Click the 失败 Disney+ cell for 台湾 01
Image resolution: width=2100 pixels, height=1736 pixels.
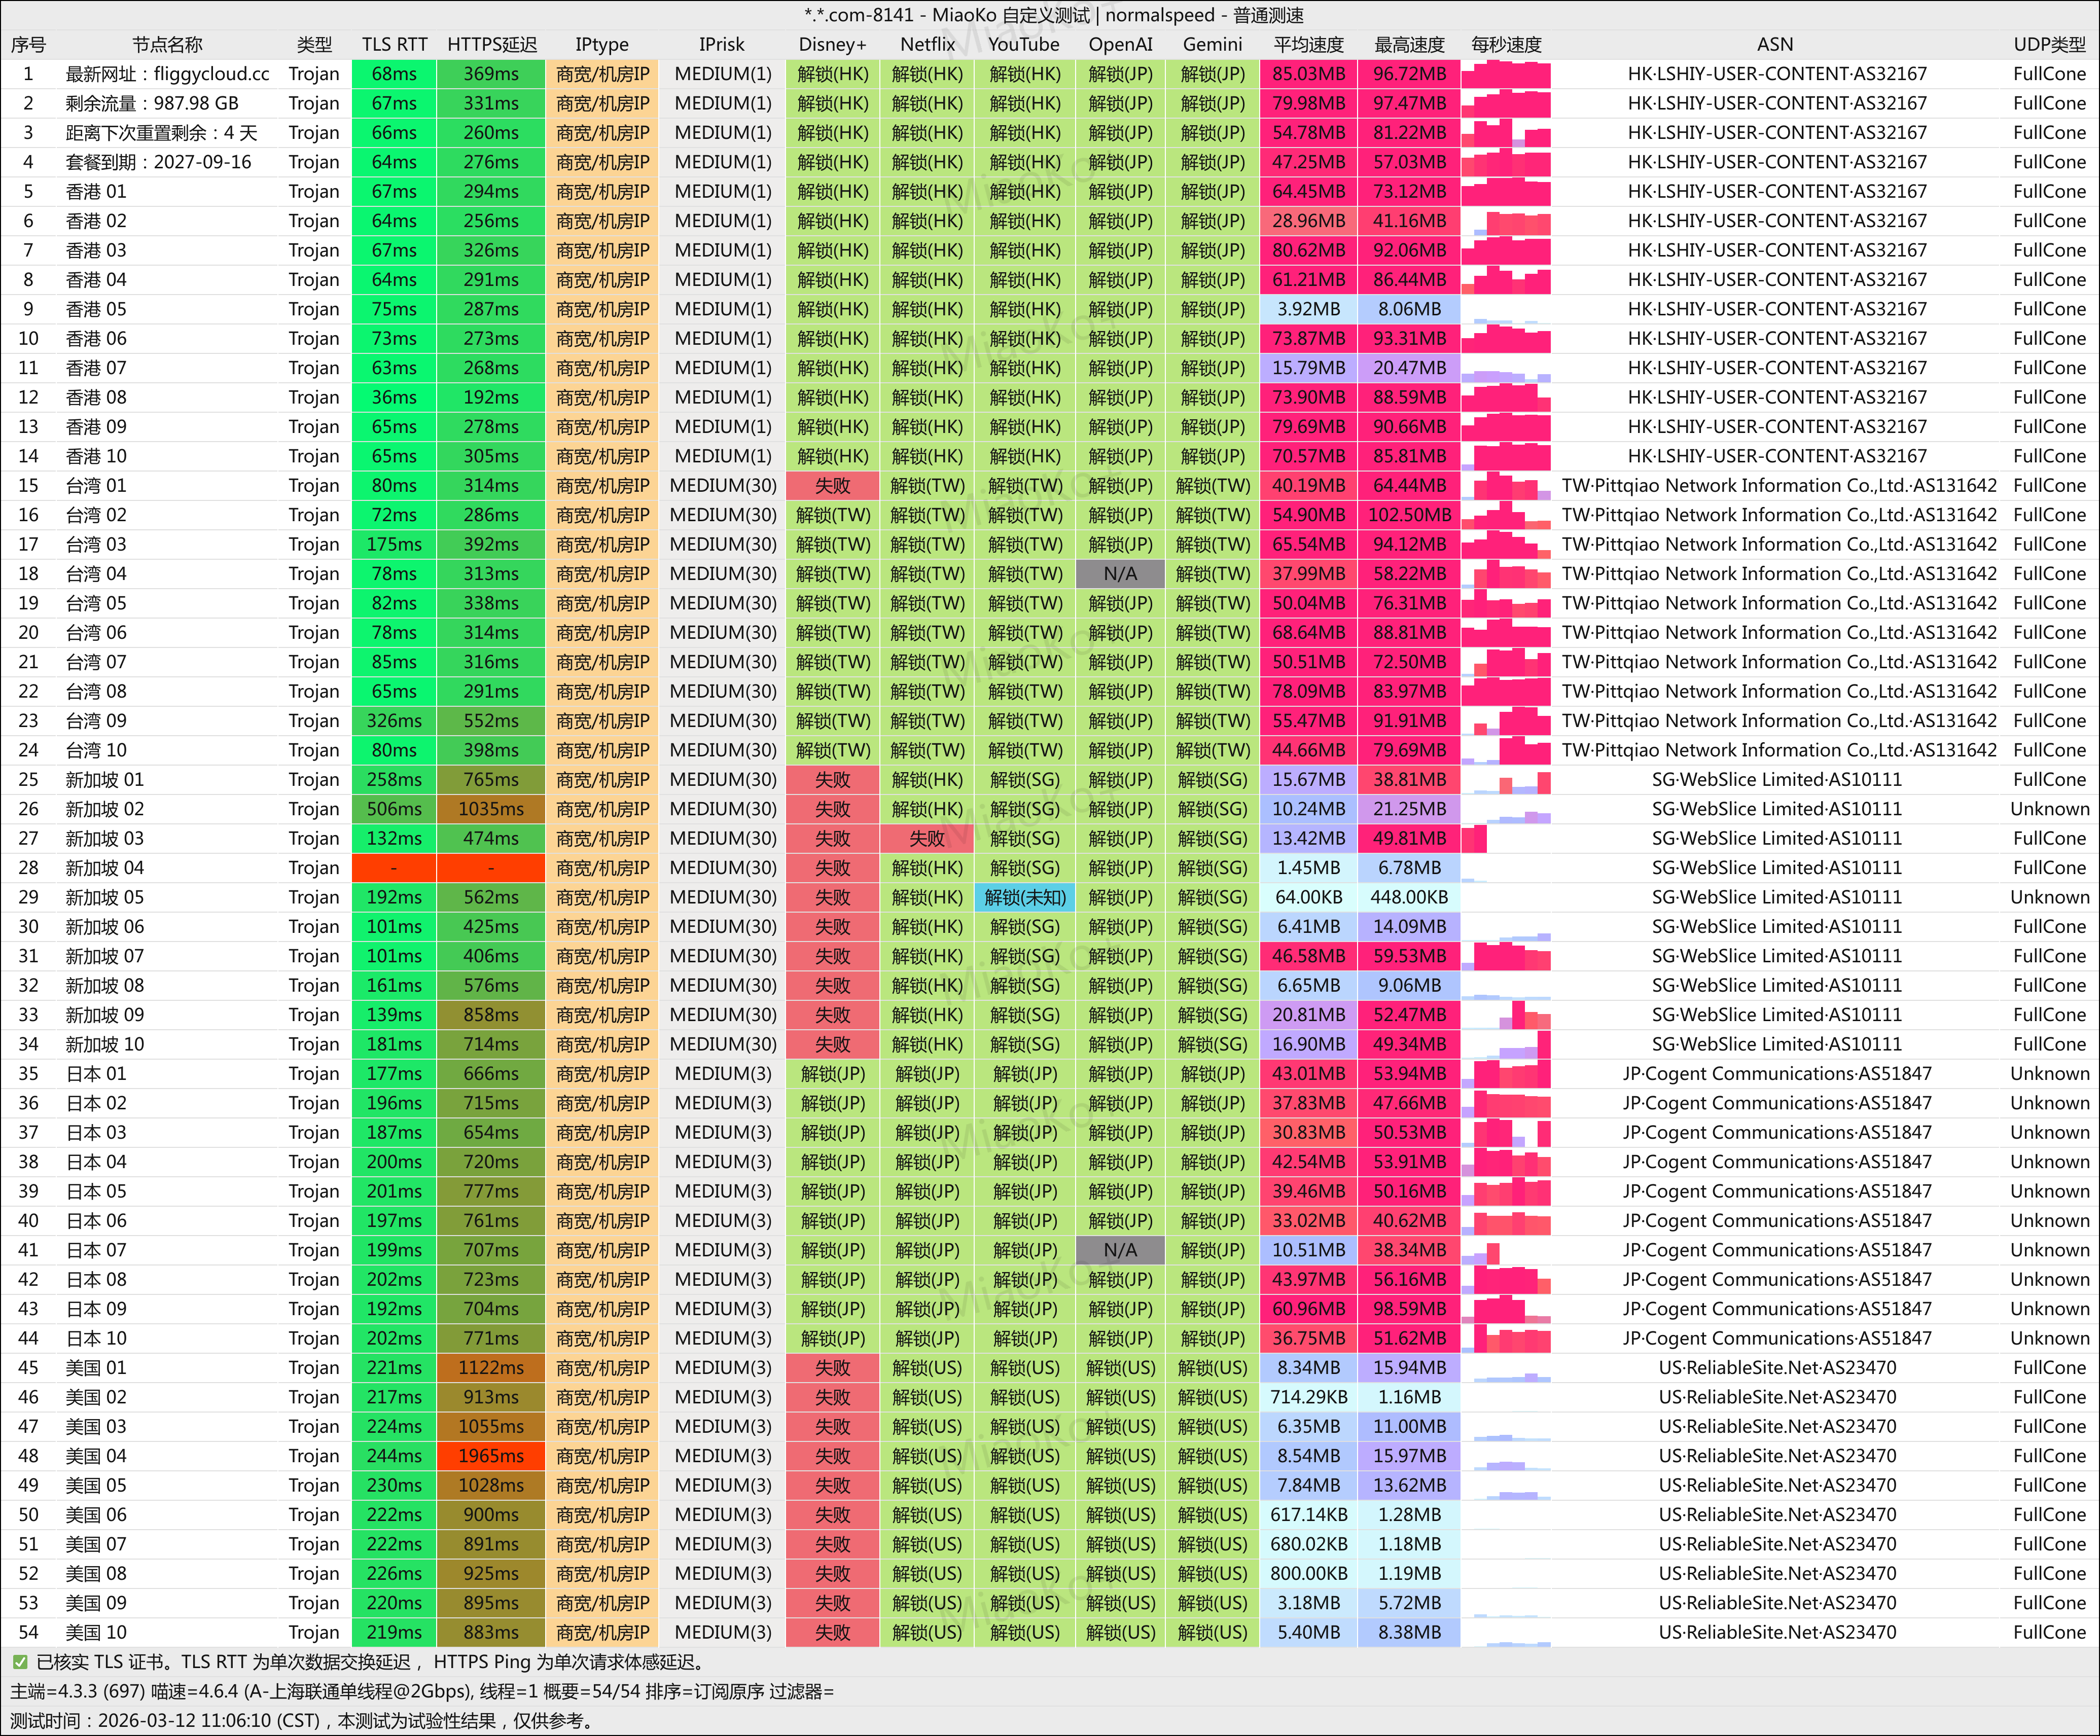(x=832, y=486)
